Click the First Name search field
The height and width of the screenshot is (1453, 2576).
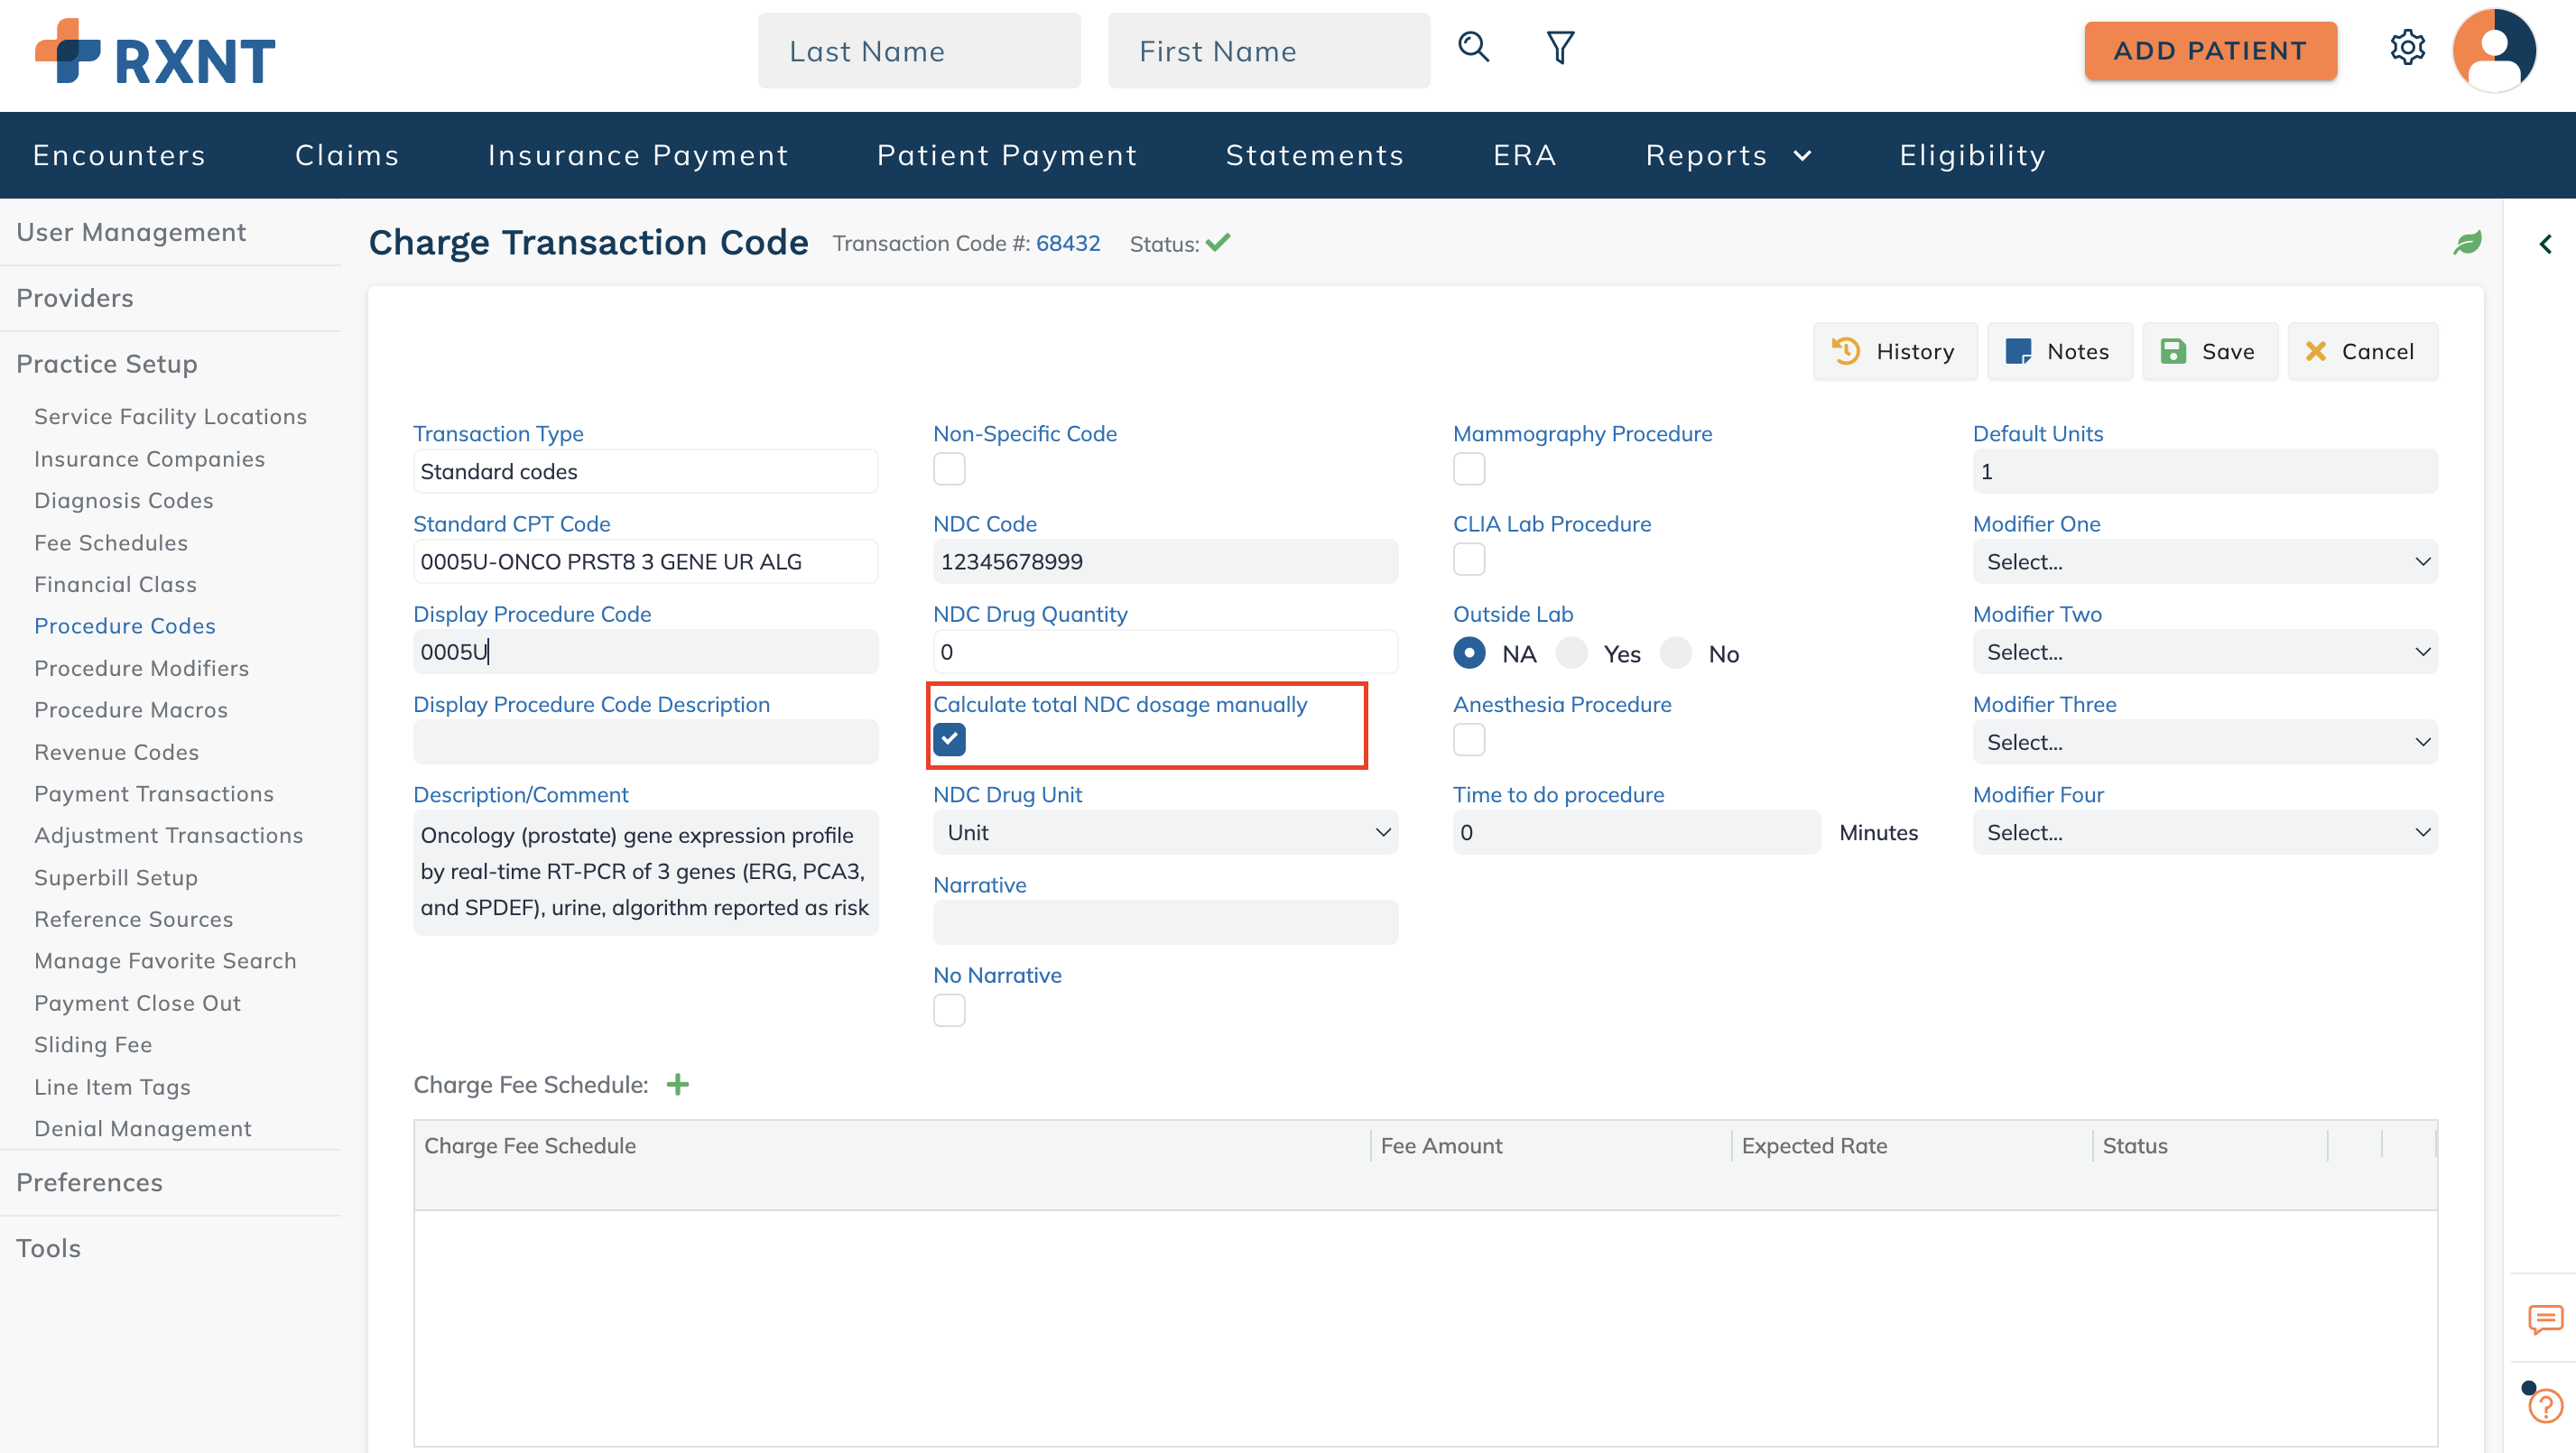(1269, 50)
